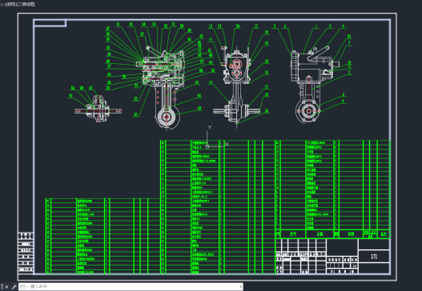Close the command line window

[7, 287]
